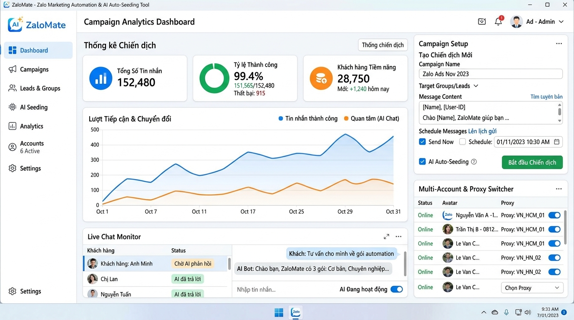
Task: Open Accounts (6 Active) in the sidebar
Action: [38, 147]
